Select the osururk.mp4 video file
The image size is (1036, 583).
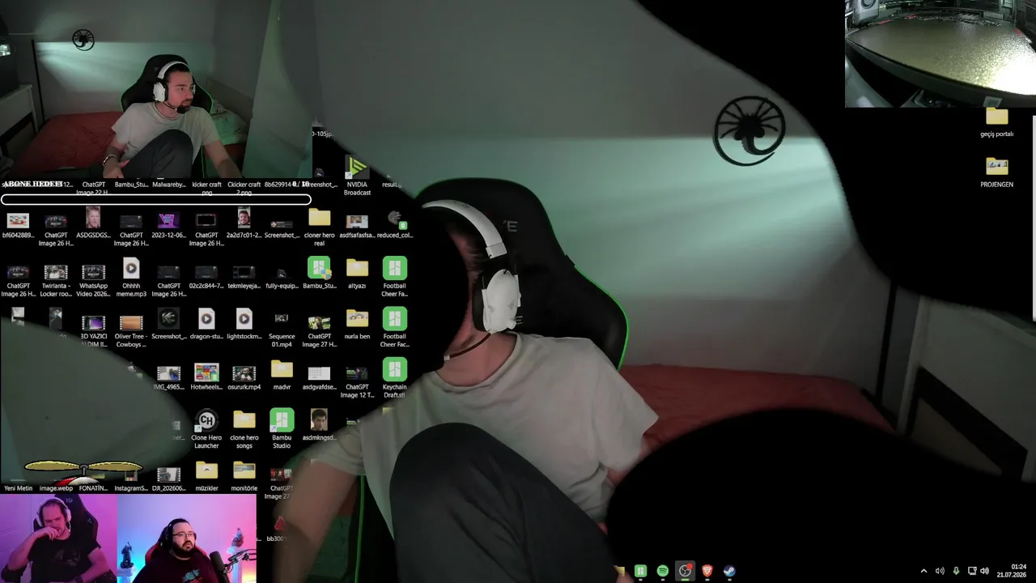click(x=244, y=377)
